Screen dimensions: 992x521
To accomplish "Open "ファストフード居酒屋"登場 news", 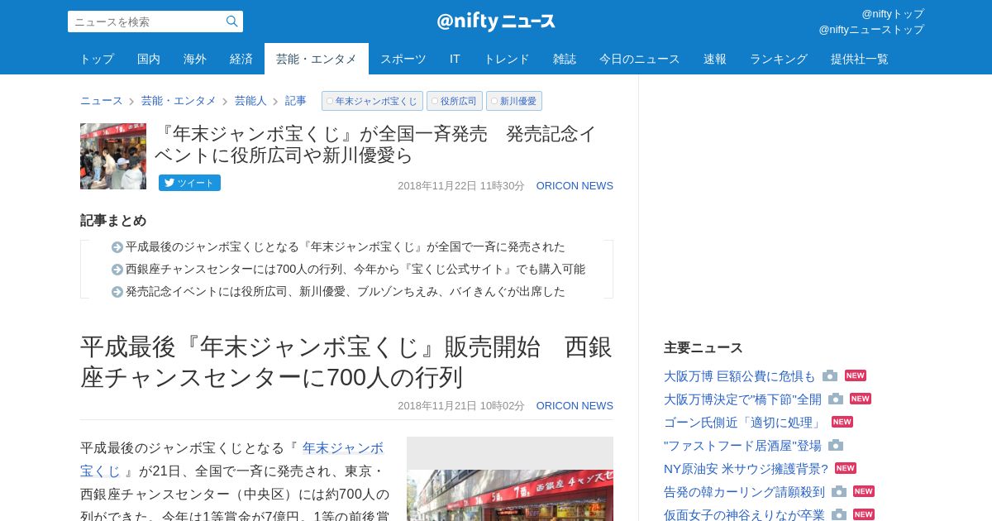I will tap(742, 445).
